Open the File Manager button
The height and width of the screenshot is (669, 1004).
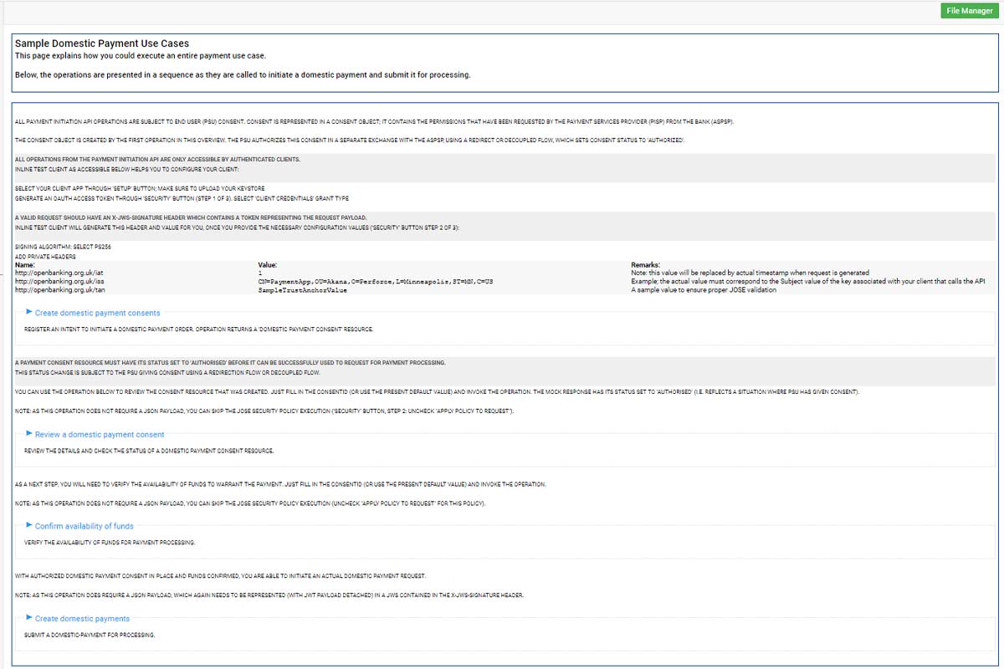point(970,11)
